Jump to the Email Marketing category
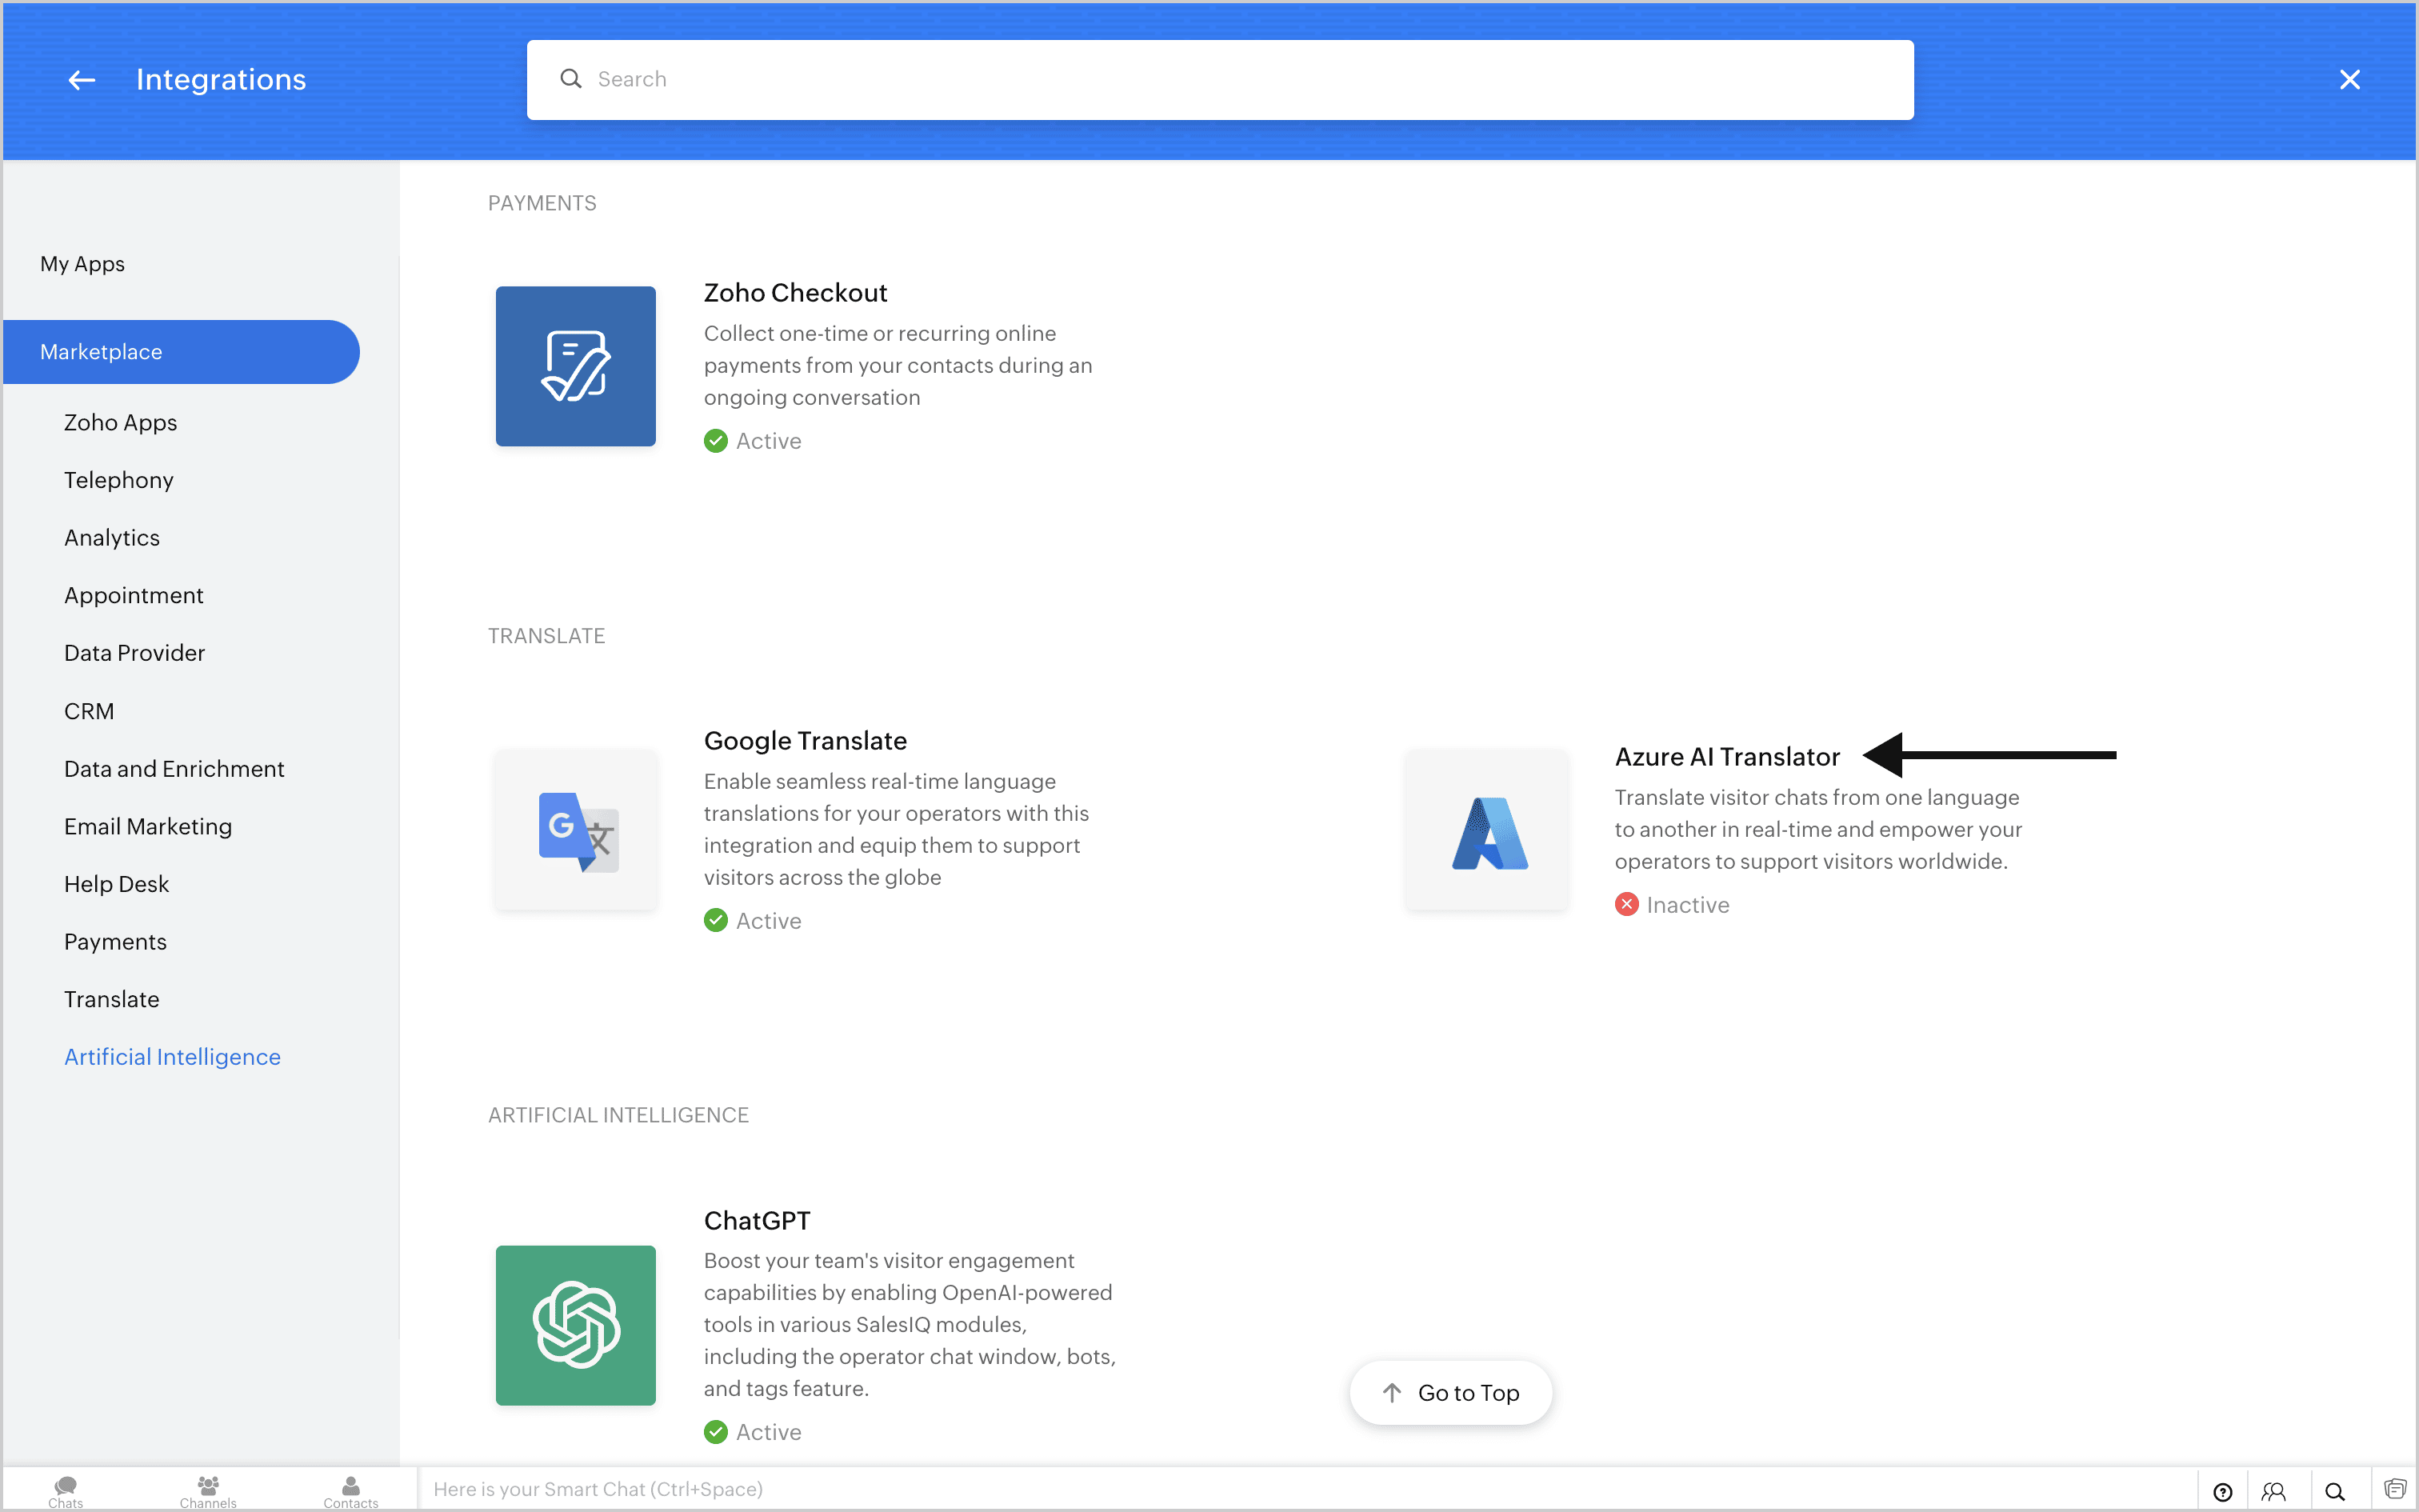The height and width of the screenshot is (1512, 2419). tap(148, 827)
